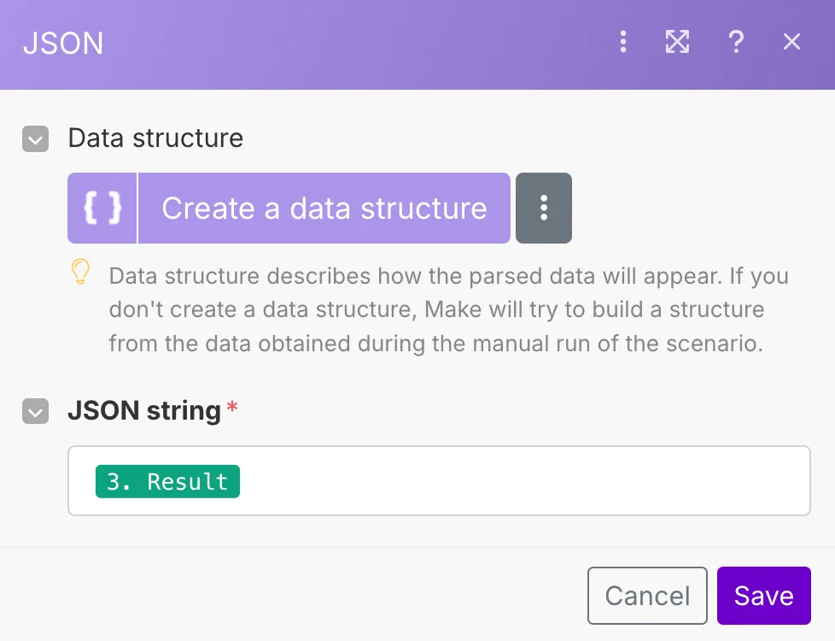Open the gray three-dot menu beside data structure
Screen dimensions: 835x641
(544, 208)
